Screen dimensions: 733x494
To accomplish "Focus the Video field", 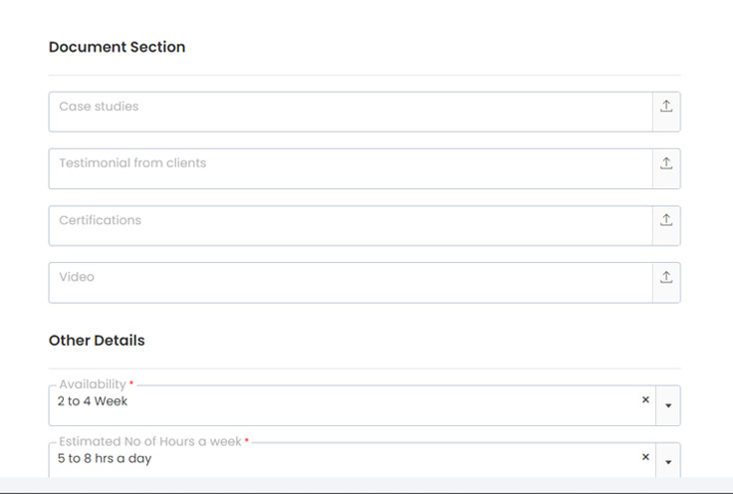I will pos(349,282).
